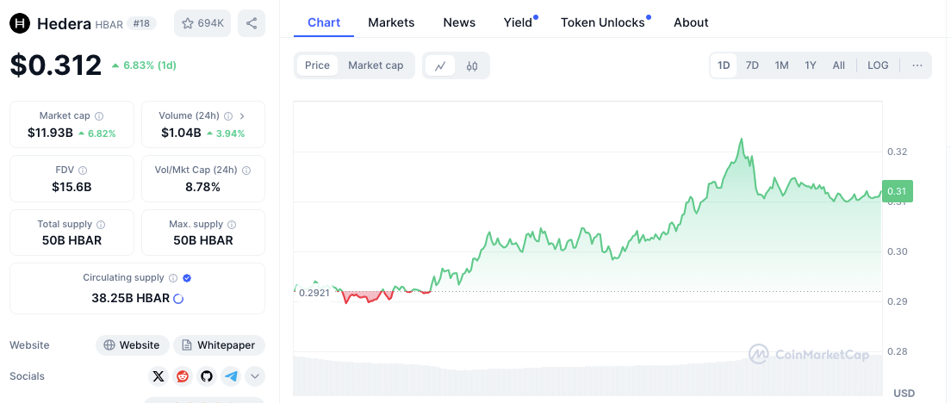Open the X (Twitter) social link
Screen dimensions: 951x403
[158, 376]
